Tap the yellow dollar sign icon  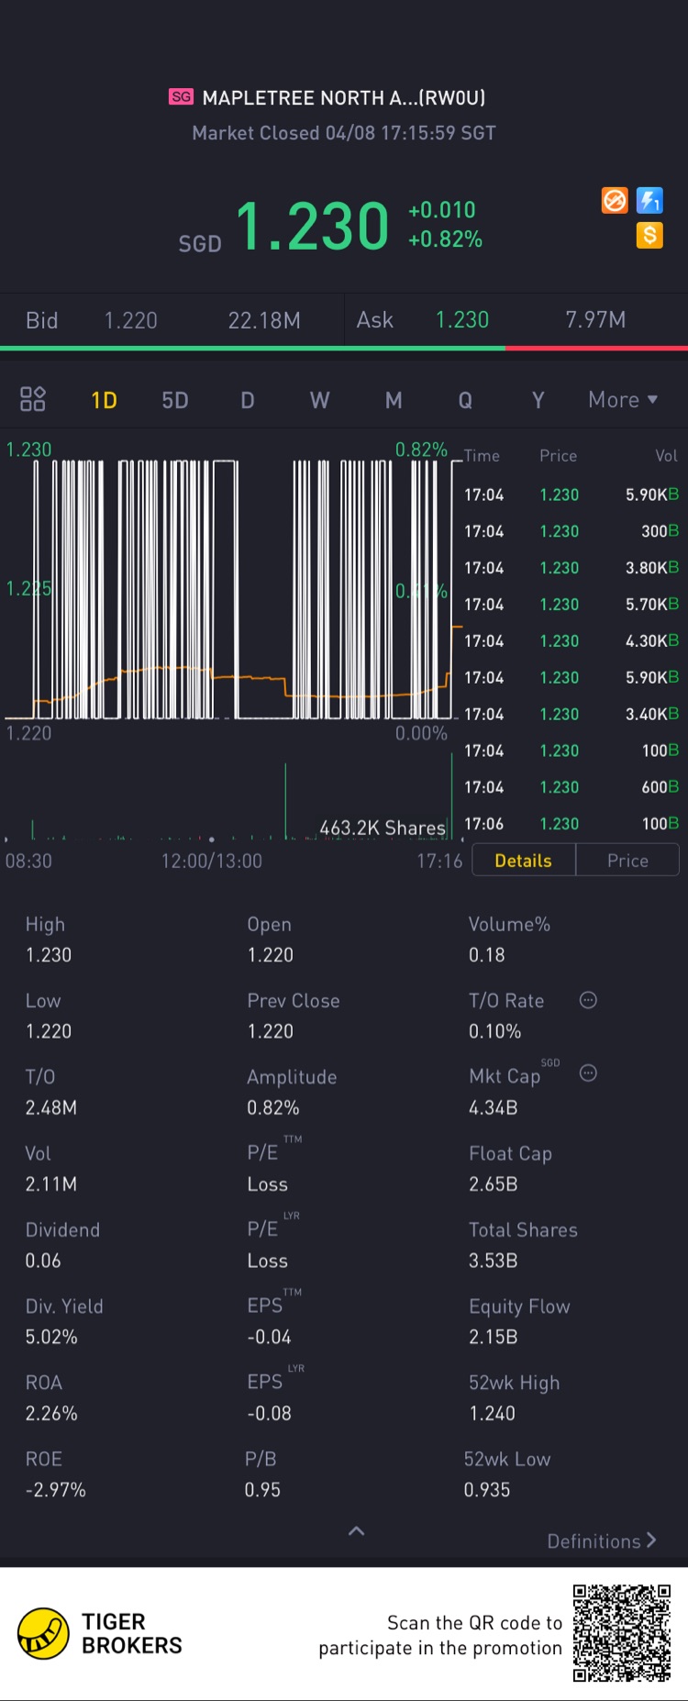click(649, 235)
